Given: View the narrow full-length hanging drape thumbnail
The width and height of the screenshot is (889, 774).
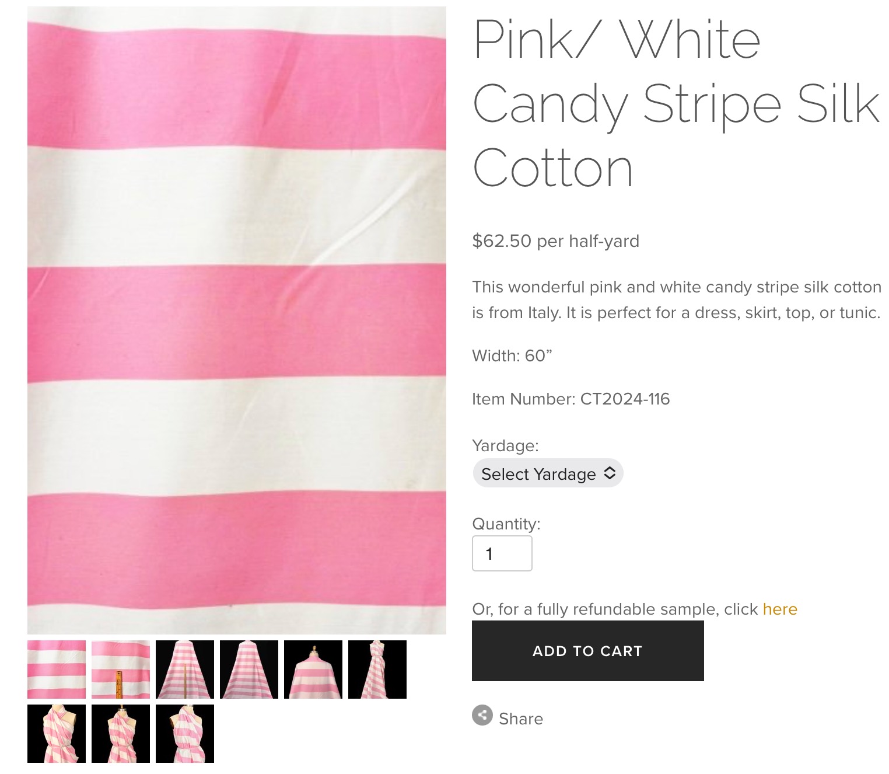Looking at the screenshot, I should click(x=377, y=670).
